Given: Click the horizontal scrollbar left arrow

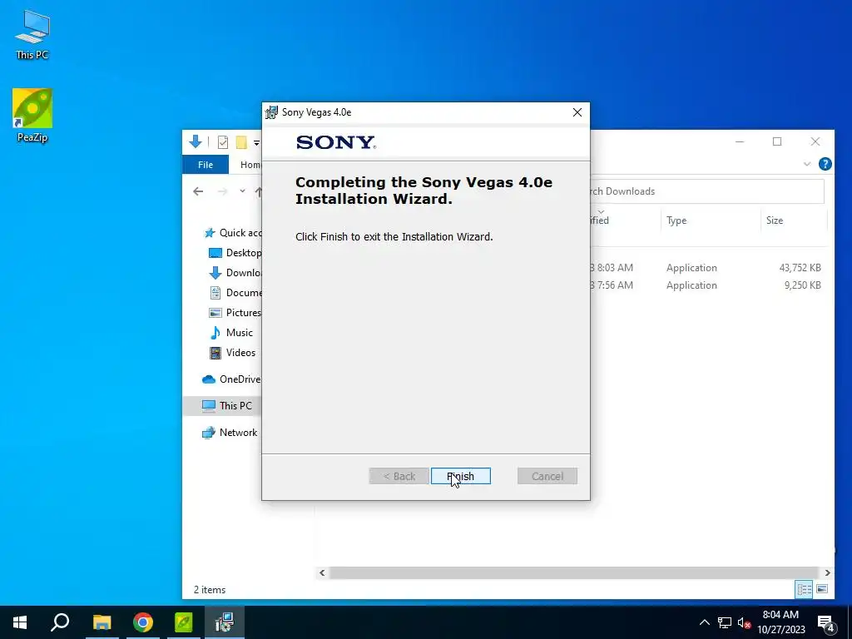Looking at the screenshot, I should point(322,572).
